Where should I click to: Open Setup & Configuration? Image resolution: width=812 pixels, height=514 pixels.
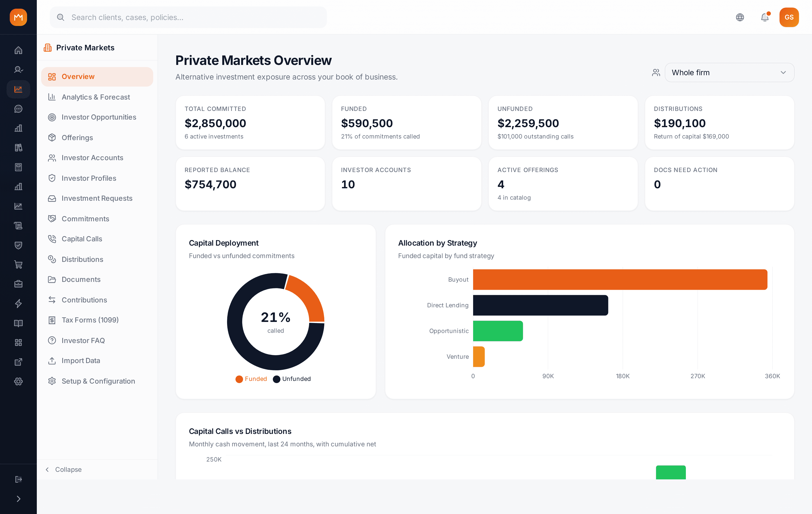[97, 381]
